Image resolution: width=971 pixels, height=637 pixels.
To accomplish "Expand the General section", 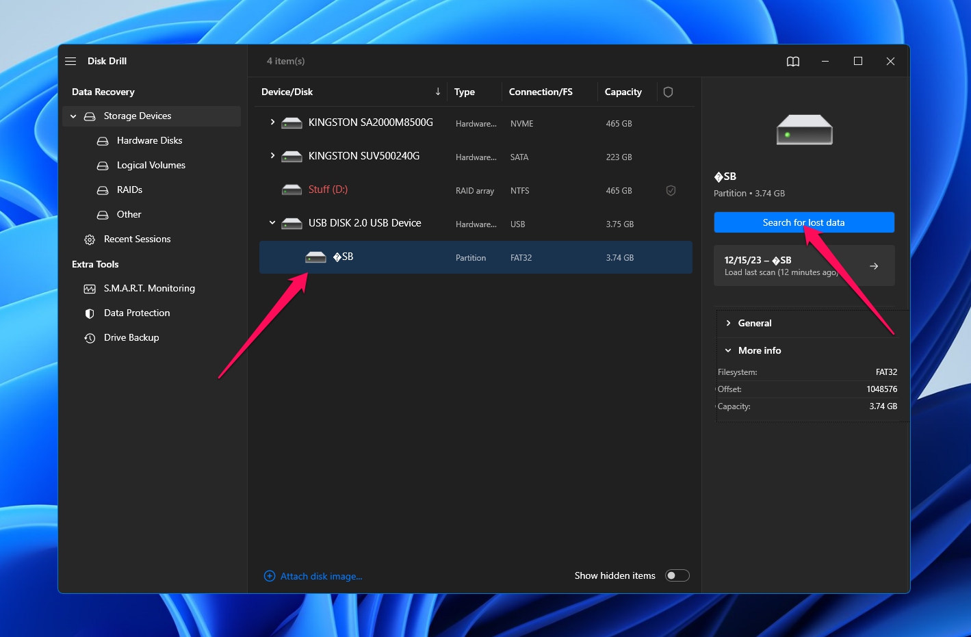I will 728,323.
